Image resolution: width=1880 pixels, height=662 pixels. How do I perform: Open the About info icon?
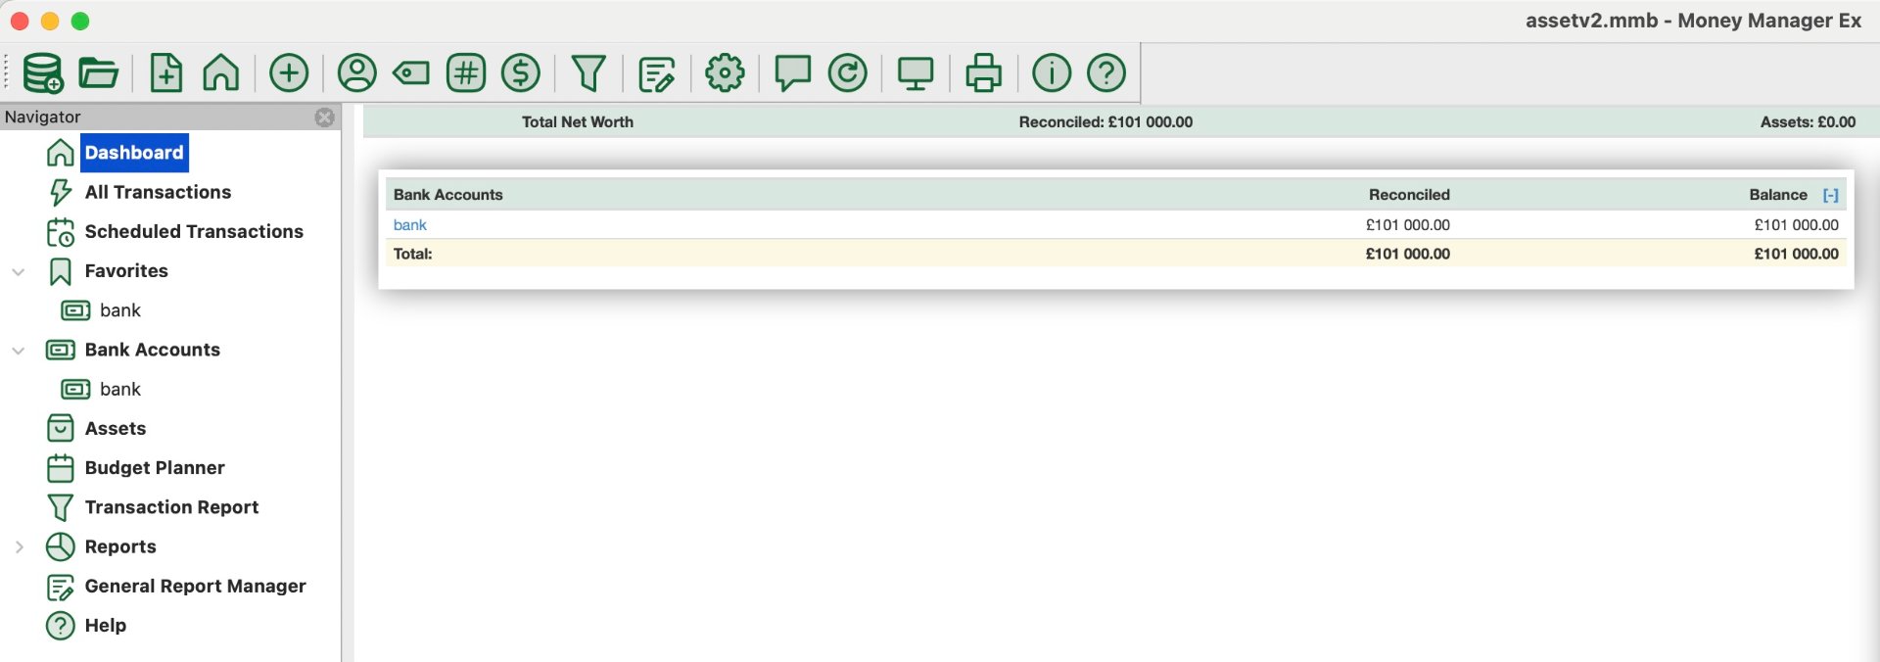[x=1052, y=72]
